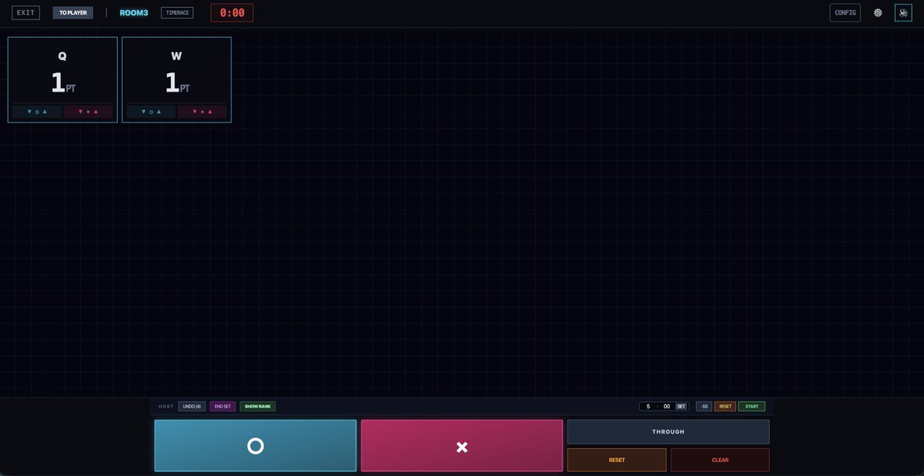Click SET next to timer fields
This screenshot has height=476, width=924.
[681, 406]
